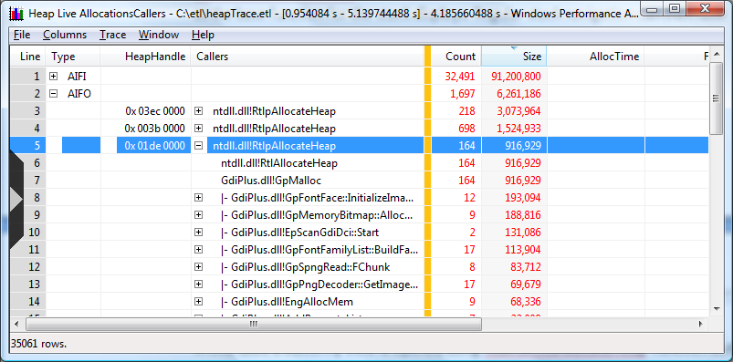This screenshot has height=362, width=733.
Task: Expand the GpFontFamilyList::BuildFa... row
Action: pyautogui.click(x=199, y=250)
